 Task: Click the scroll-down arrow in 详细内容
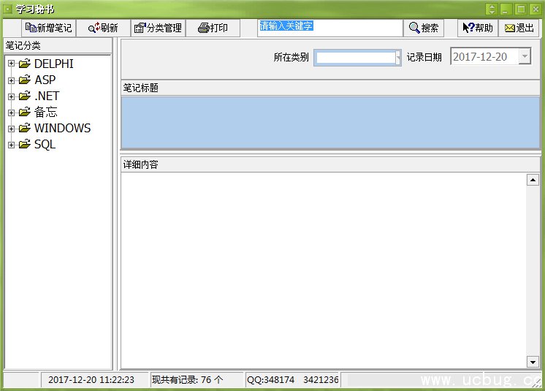[533, 361]
